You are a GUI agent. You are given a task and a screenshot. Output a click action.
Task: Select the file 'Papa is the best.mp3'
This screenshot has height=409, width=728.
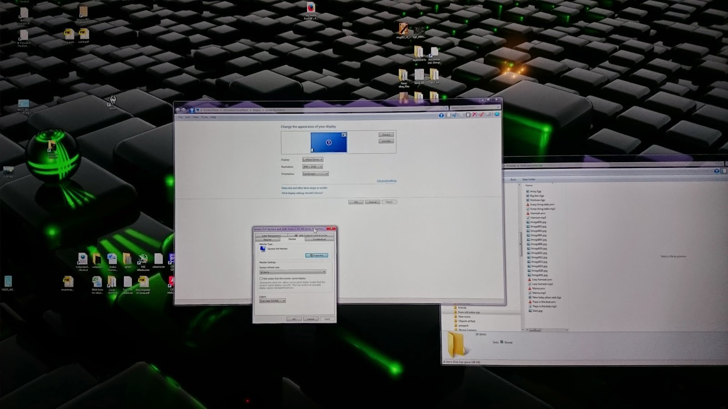(541, 306)
